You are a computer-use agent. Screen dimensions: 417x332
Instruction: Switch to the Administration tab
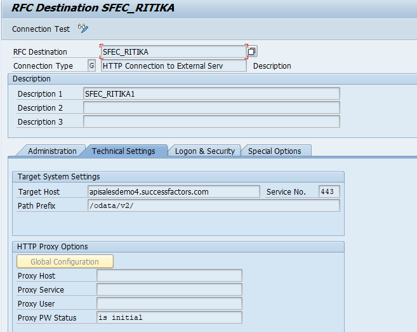point(52,151)
